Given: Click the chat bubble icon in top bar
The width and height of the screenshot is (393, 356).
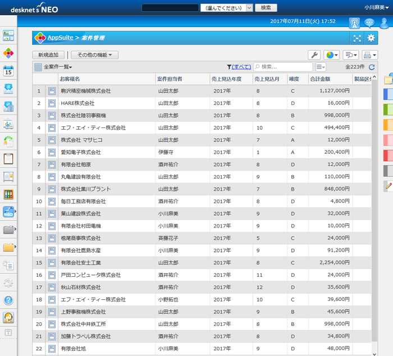Looking at the screenshot, I should tap(369, 23).
